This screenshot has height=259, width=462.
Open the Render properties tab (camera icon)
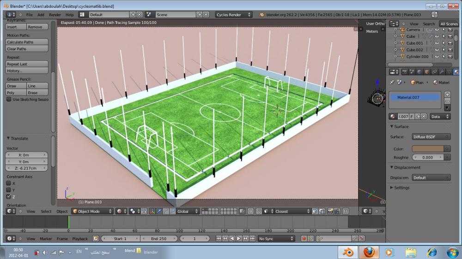(405, 72)
